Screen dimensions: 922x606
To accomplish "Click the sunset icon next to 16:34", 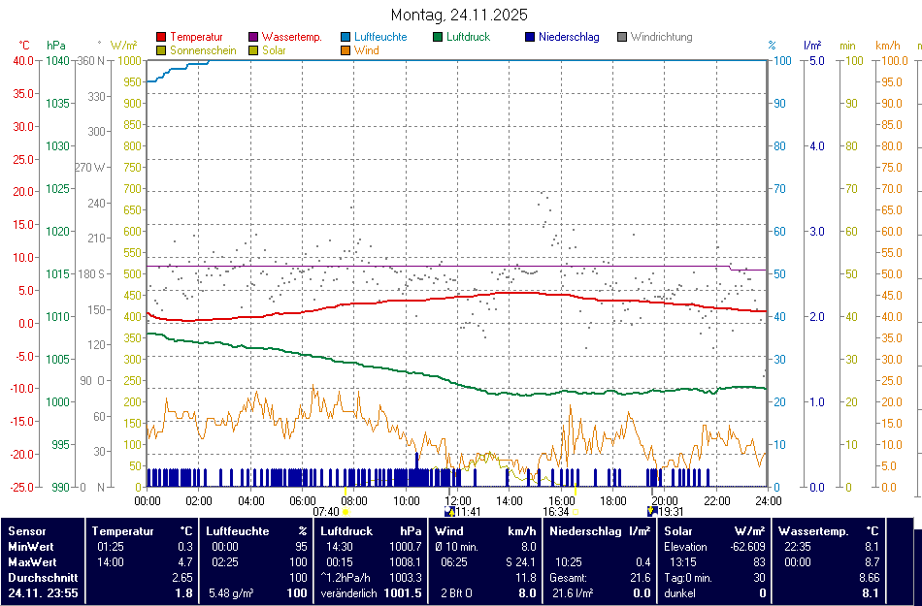I will pyautogui.click(x=575, y=512).
